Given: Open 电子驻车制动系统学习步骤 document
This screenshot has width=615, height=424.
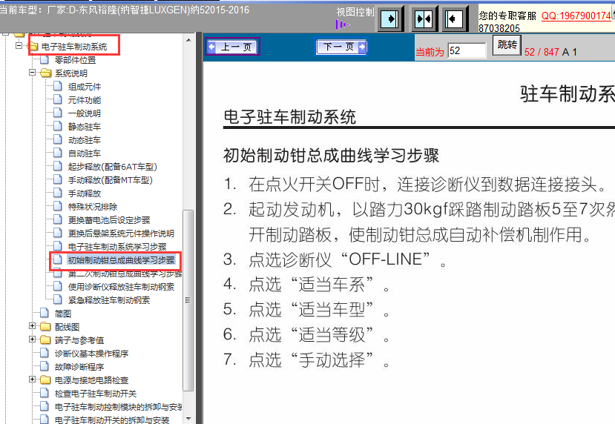Looking at the screenshot, I should pyautogui.click(x=117, y=247).
